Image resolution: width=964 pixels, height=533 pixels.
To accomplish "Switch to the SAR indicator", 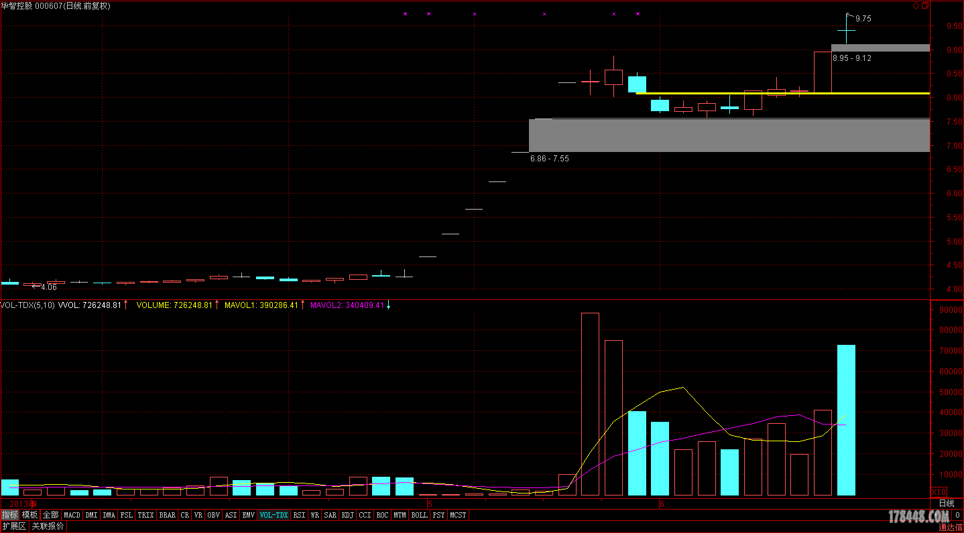I will coord(330,515).
